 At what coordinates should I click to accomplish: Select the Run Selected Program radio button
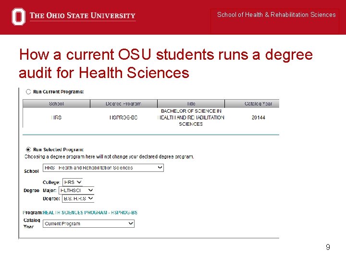(x=28, y=150)
